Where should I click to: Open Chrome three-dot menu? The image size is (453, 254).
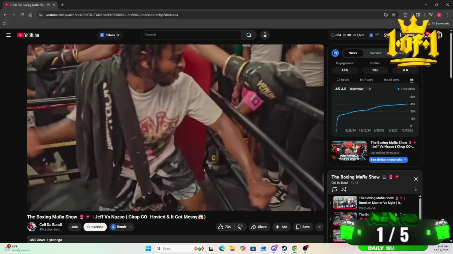click(x=448, y=15)
